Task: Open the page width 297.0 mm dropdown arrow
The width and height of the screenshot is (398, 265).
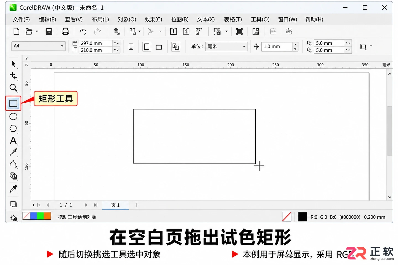Action: [x=116, y=43]
